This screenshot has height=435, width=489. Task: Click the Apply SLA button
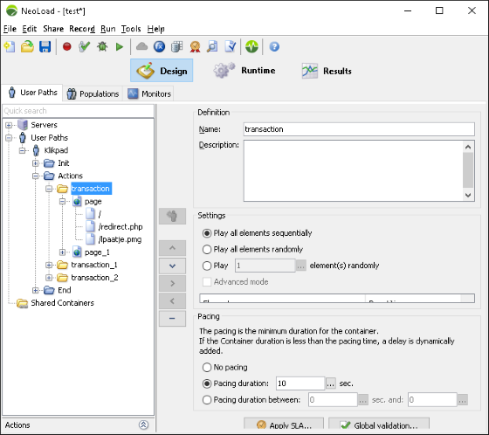284,424
